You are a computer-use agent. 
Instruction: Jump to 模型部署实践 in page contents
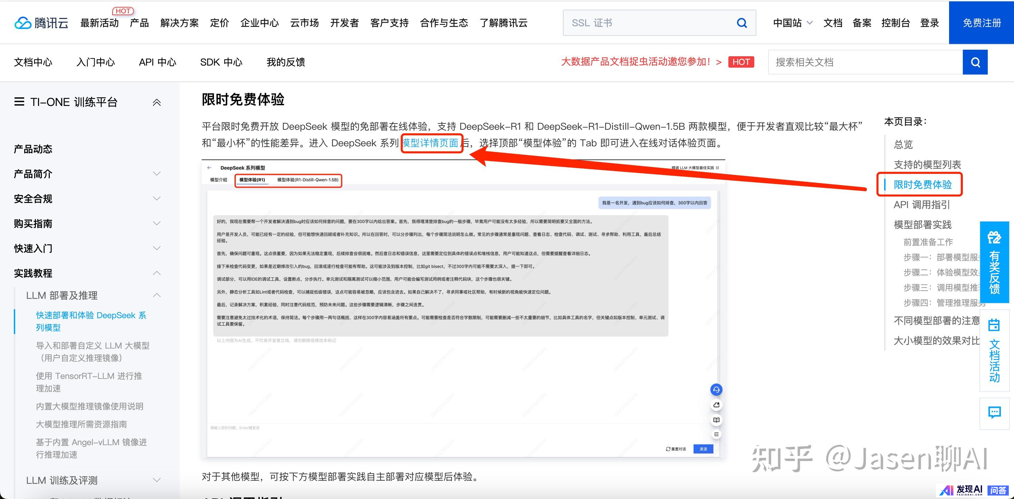pos(922,225)
